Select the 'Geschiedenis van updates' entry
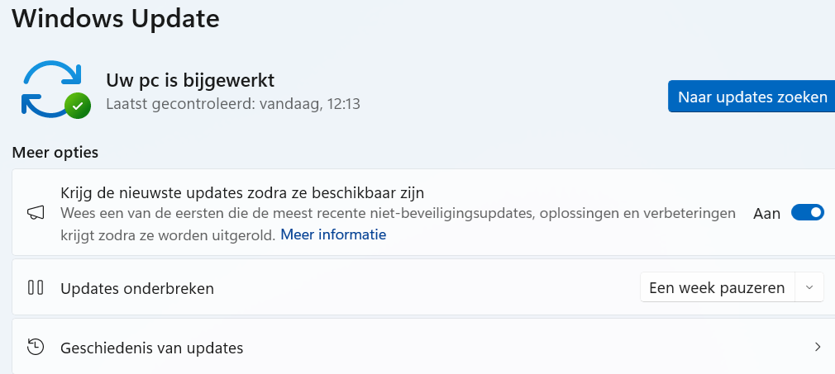 point(152,348)
